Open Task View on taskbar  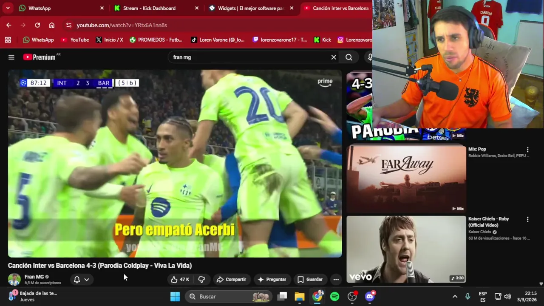[x=282, y=296]
